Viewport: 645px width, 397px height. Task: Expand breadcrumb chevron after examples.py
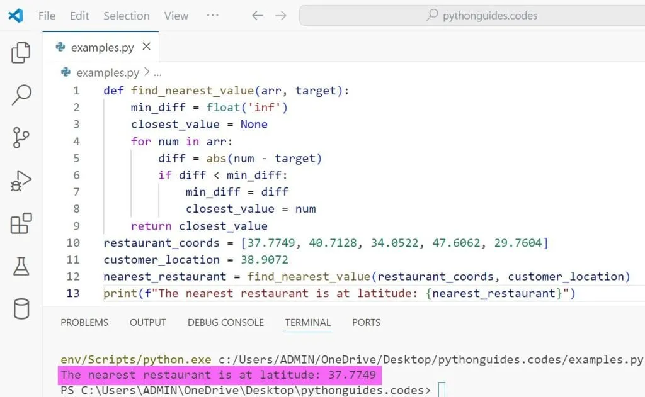[x=146, y=73]
